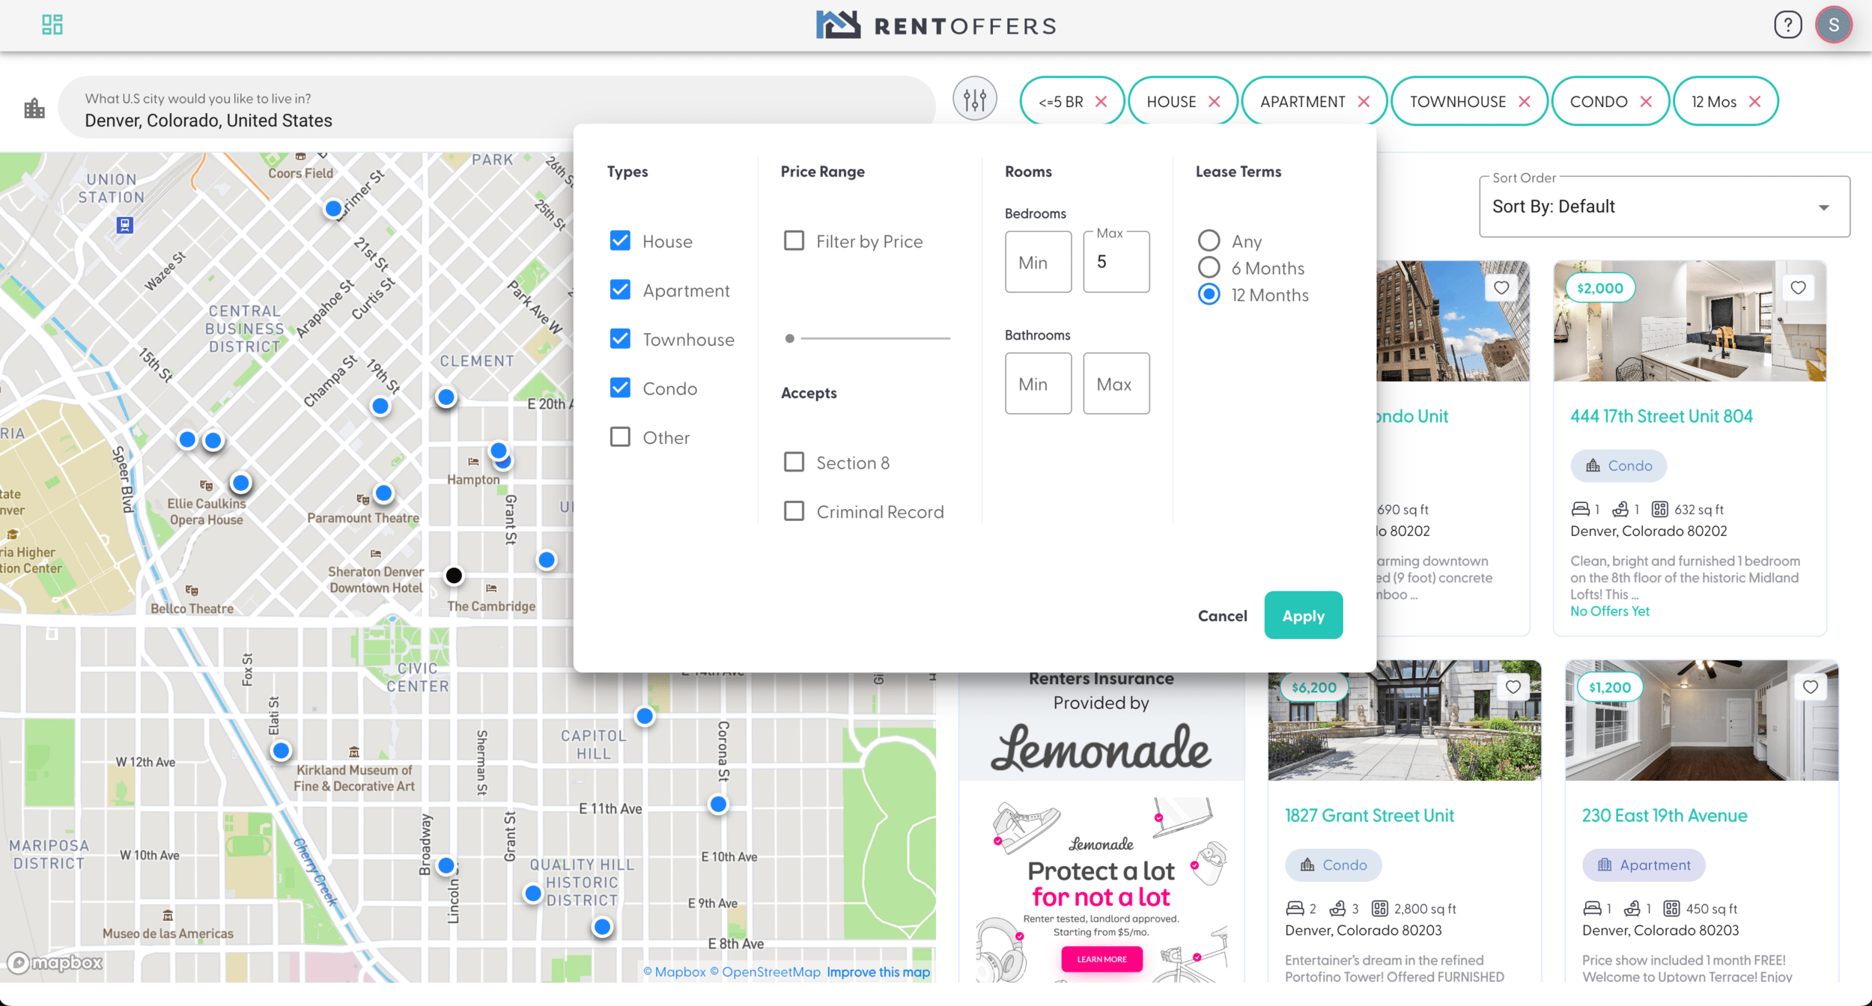Open the 444 17th Street Unit 804 link
This screenshot has height=1006, width=1872.
[x=1661, y=416]
